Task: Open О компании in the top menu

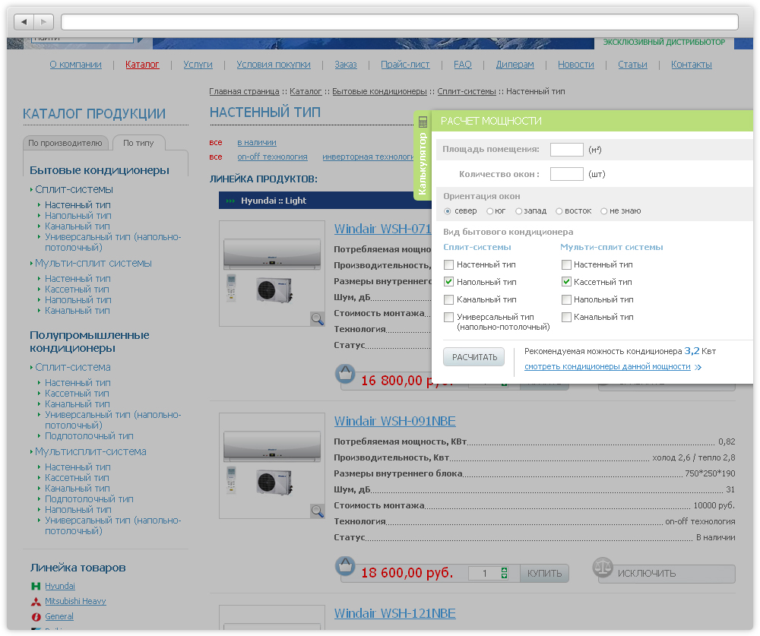Action: pyautogui.click(x=75, y=65)
